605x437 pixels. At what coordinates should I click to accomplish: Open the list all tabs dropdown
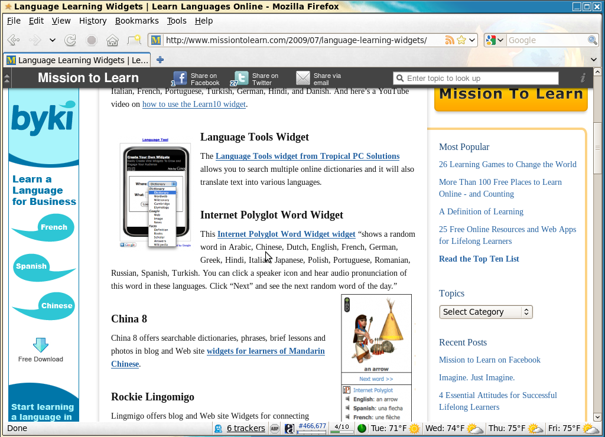click(594, 60)
